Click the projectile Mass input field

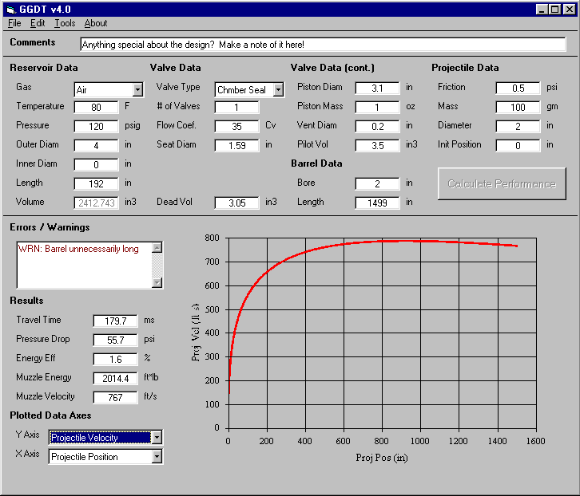coord(518,107)
